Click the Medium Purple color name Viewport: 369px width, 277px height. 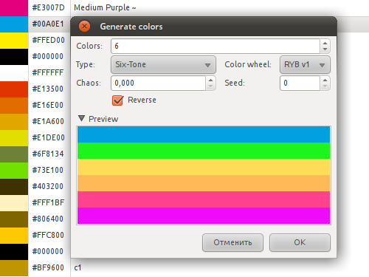pyautogui.click(x=105, y=8)
